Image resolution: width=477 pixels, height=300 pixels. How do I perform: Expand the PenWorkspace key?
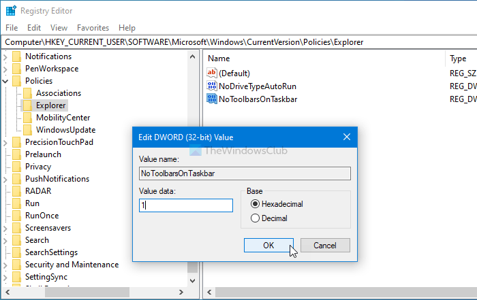point(5,69)
